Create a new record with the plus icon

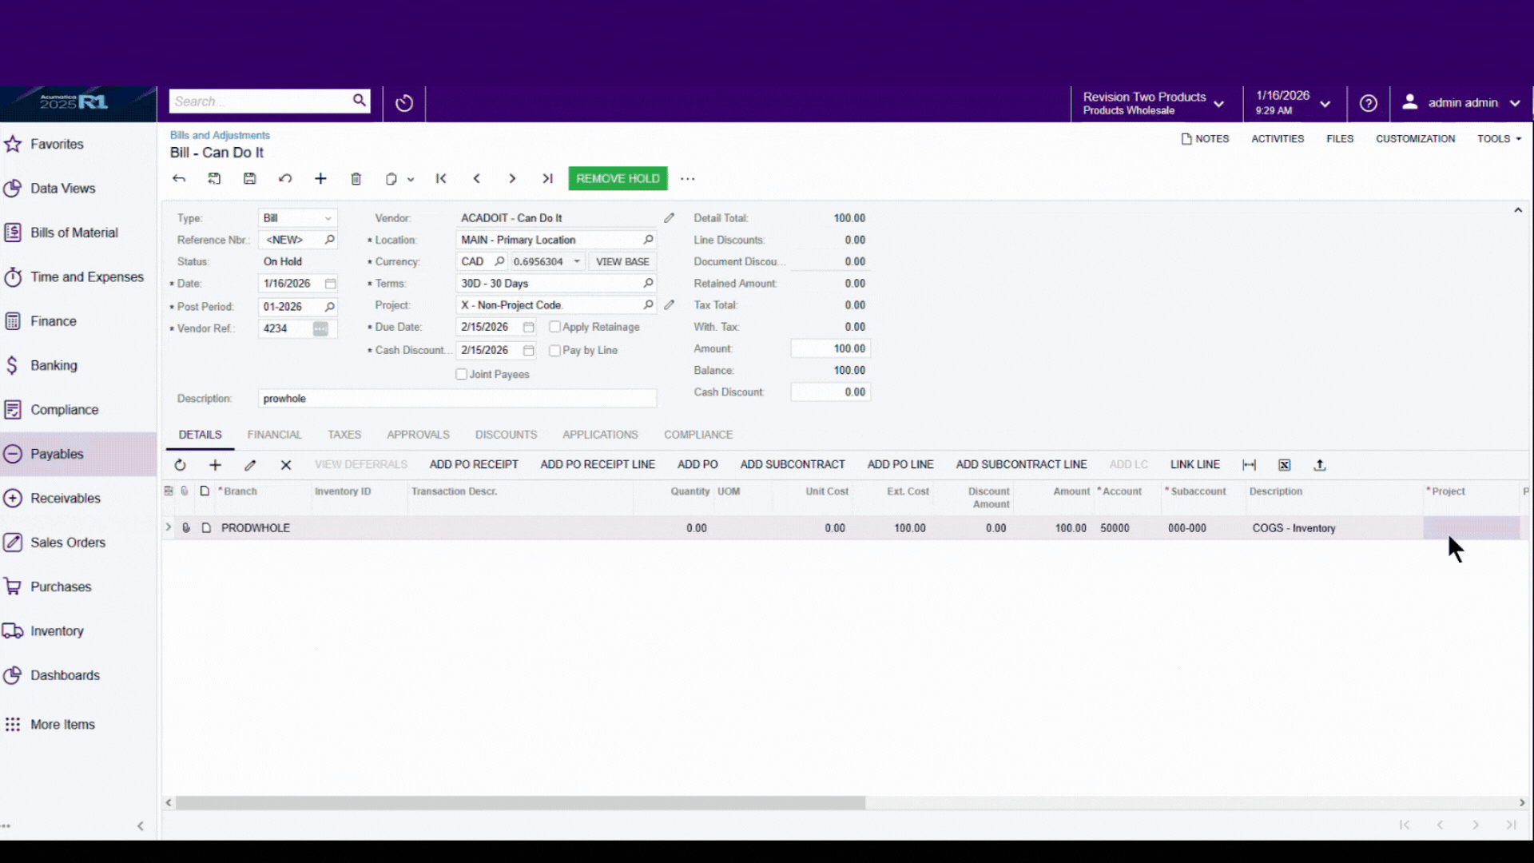(320, 178)
